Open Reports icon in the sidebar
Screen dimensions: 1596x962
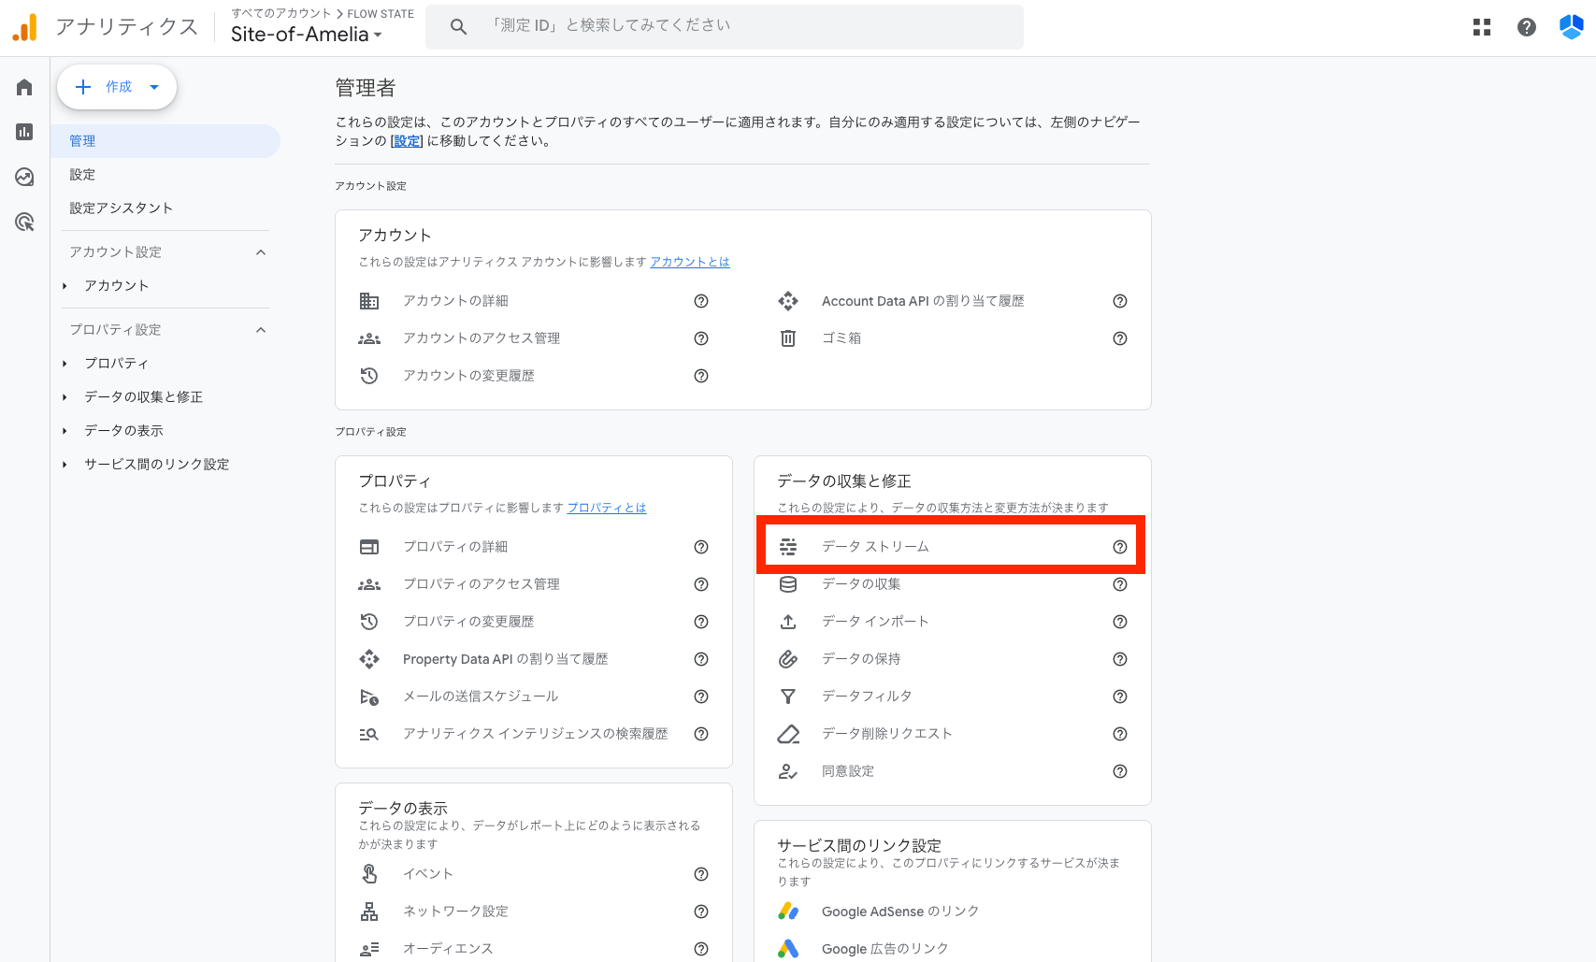pos(24,132)
